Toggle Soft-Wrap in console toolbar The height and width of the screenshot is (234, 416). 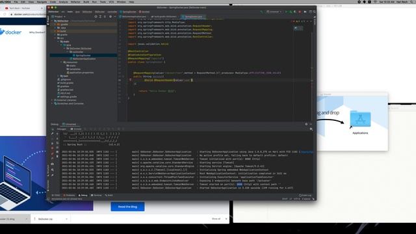click(57, 143)
